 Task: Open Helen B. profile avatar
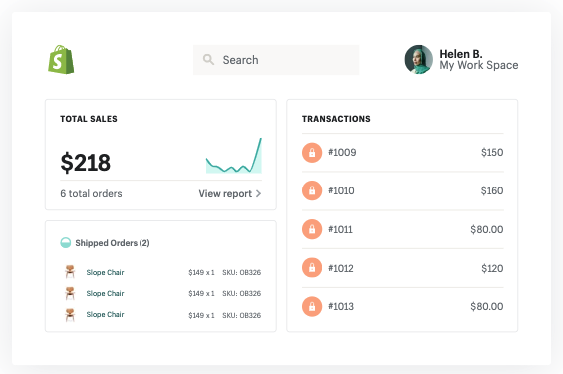[419, 59]
